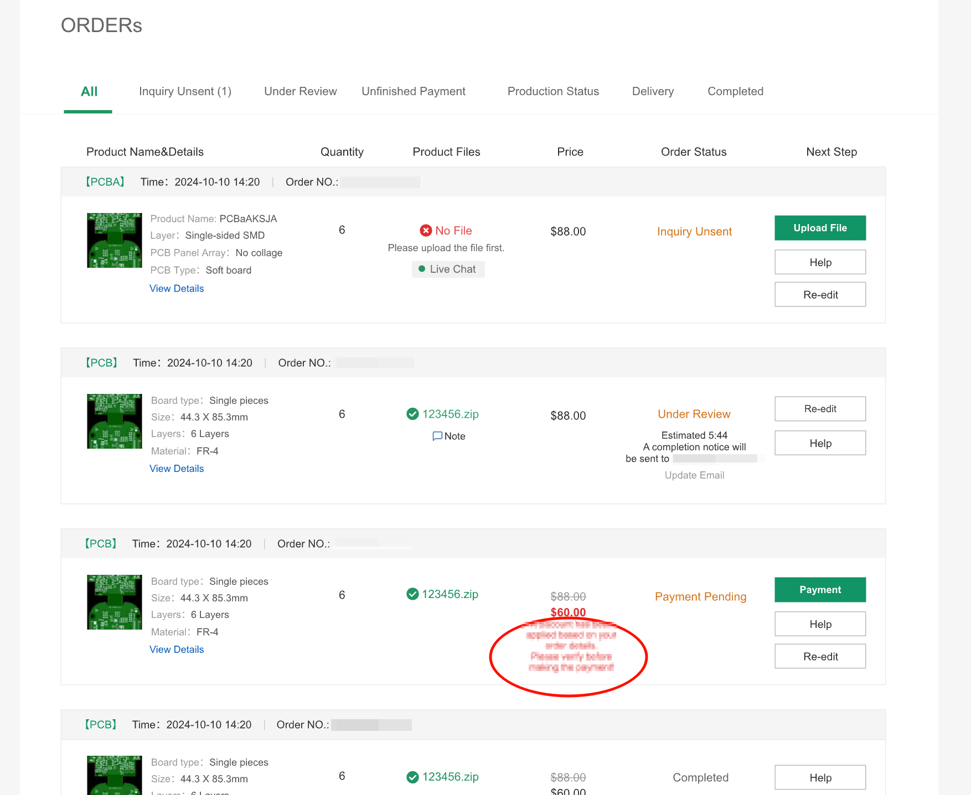Screen dimensions: 971x795
Task: Open the Under Review order board thumbnail
Action: pos(115,421)
